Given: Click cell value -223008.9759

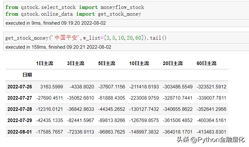Looking at the screenshot, I should click(x=144, y=98).
